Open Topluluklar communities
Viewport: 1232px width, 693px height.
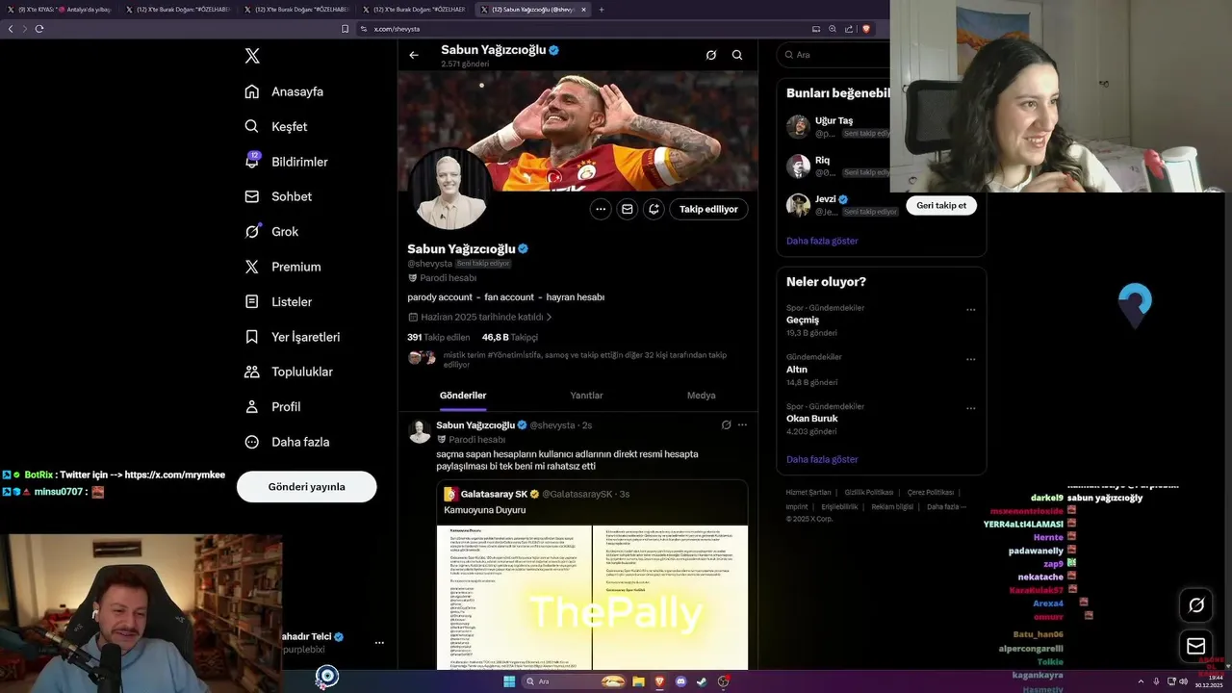(x=288, y=372)
